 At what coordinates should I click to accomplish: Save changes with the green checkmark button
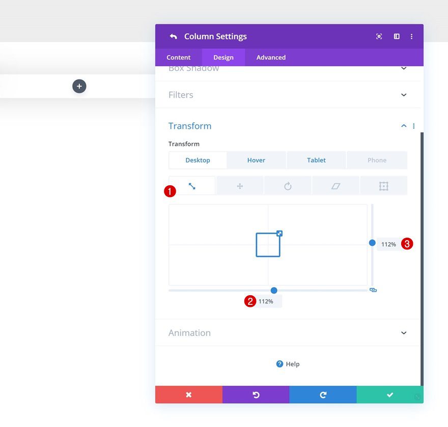390,394
